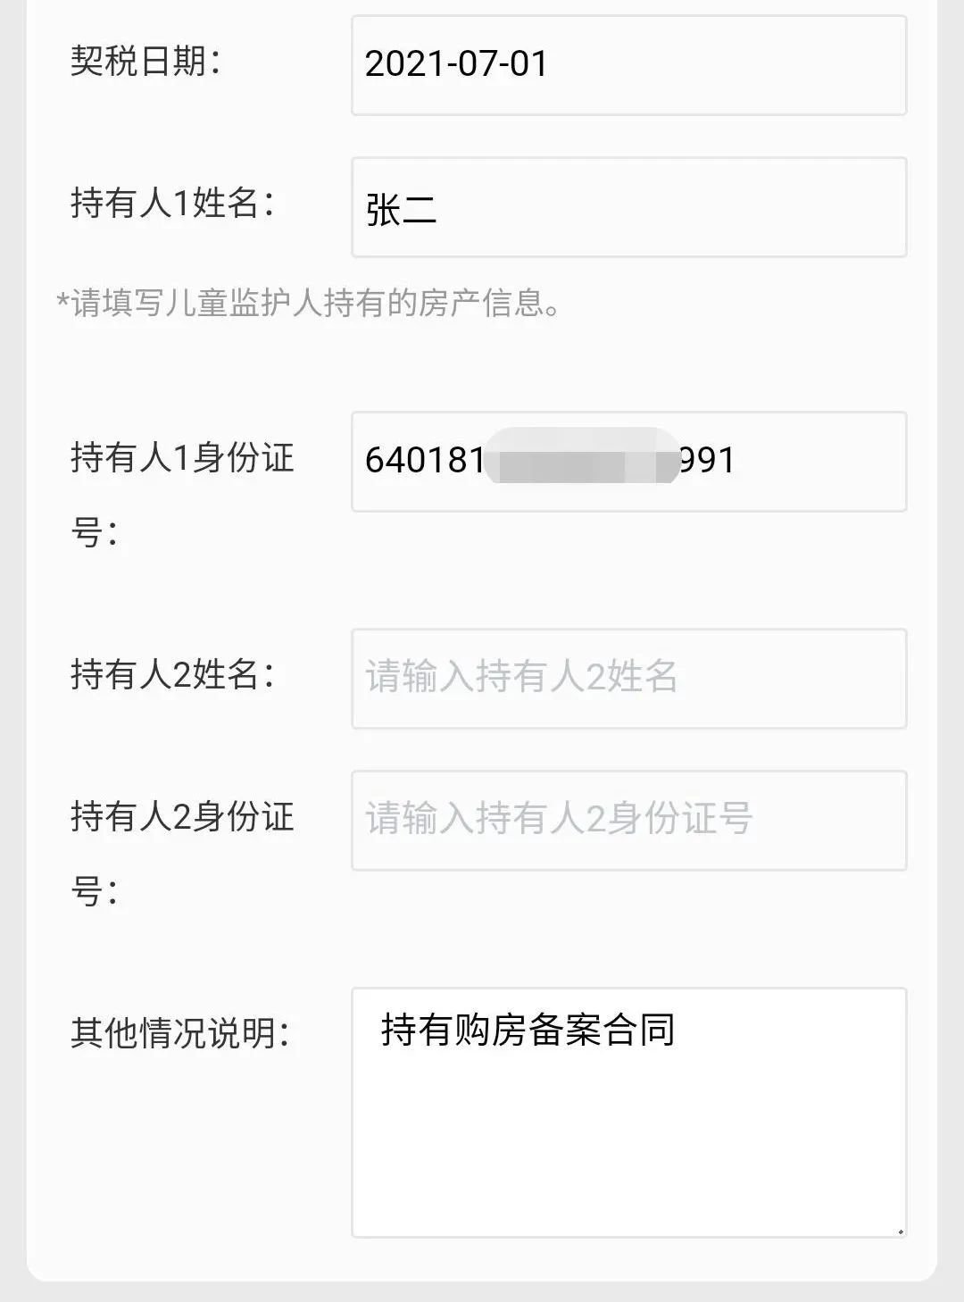Click the empty 持有人2姓名 input field
Screen dimensions: 964x1302
point(628,679)
